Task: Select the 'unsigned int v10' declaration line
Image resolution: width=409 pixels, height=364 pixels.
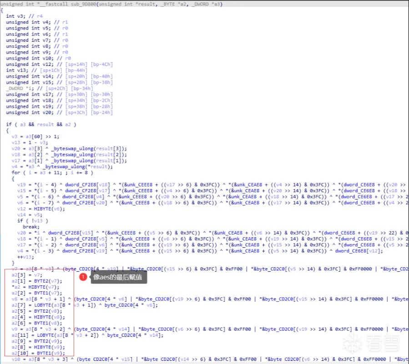Action: tap(38, 58)
